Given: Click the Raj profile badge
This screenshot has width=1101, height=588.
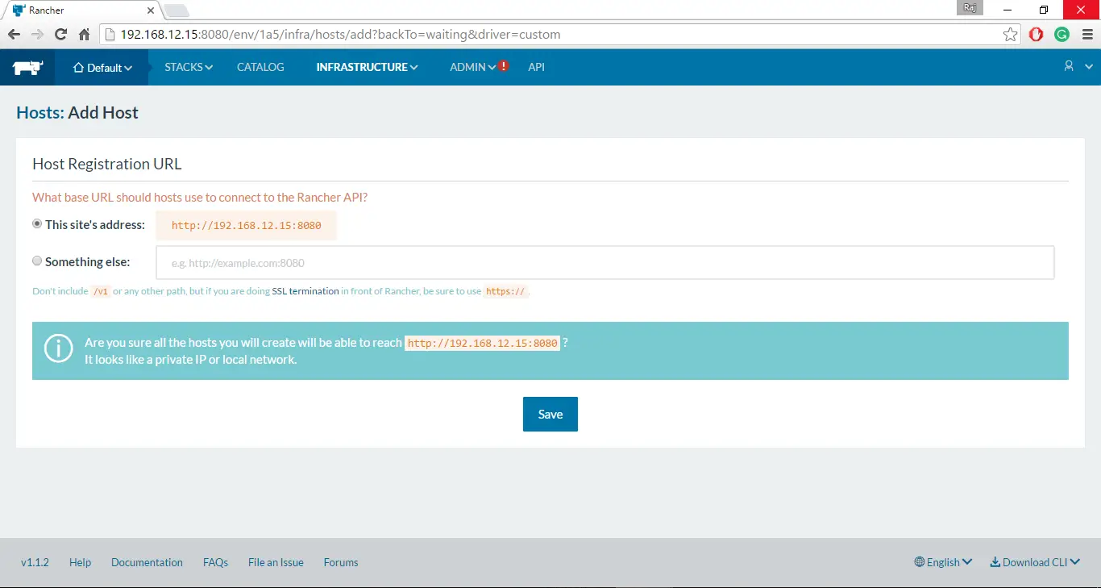Looking at the screenshot, I should [970, 8].
